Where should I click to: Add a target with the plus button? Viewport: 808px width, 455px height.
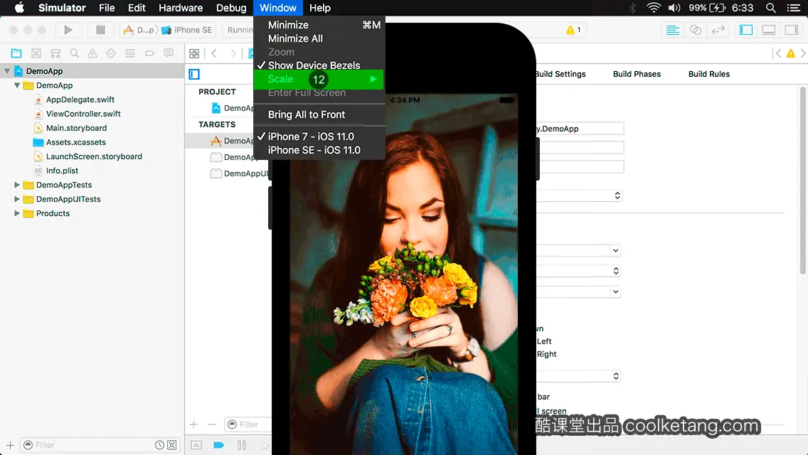point(193,424)
